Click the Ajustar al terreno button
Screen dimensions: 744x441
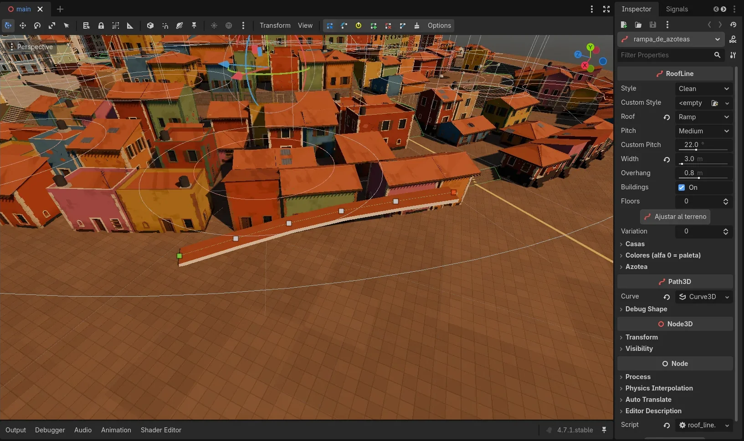(675, 217)
